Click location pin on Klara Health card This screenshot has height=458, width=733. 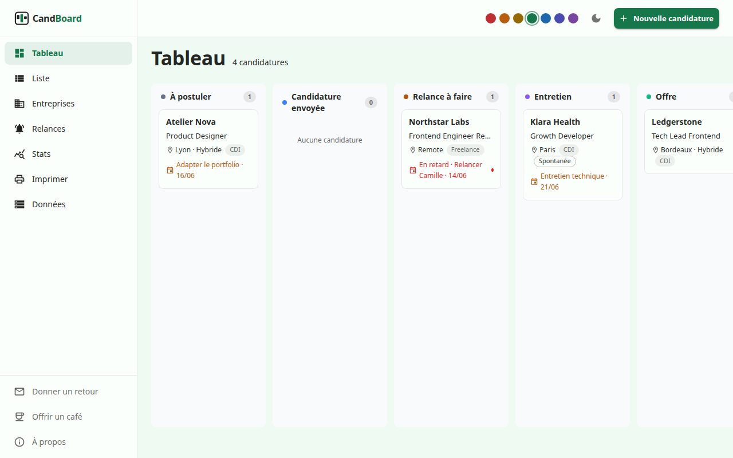click(x=534, y=150)
